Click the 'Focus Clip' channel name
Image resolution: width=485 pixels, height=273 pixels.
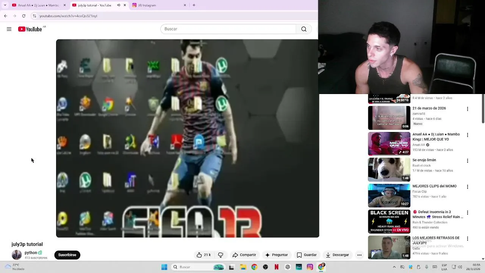pyautogui.click(x=419, y=191)
